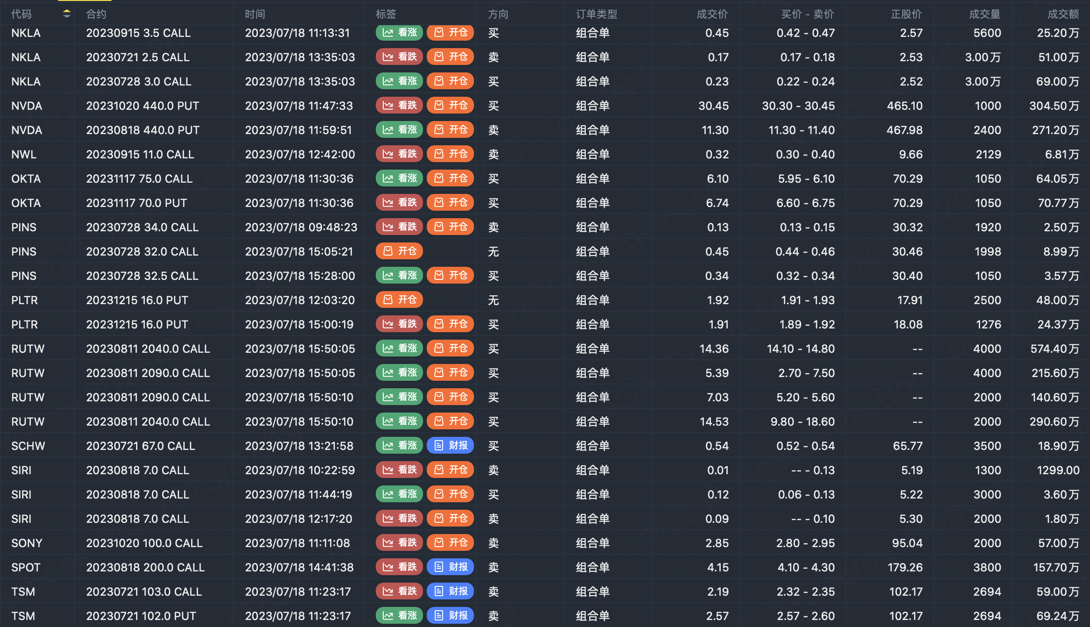The width and height of the screenshot is (1090, 627).
Task: Click the 标签 column header
Action: tap(386, 14)
